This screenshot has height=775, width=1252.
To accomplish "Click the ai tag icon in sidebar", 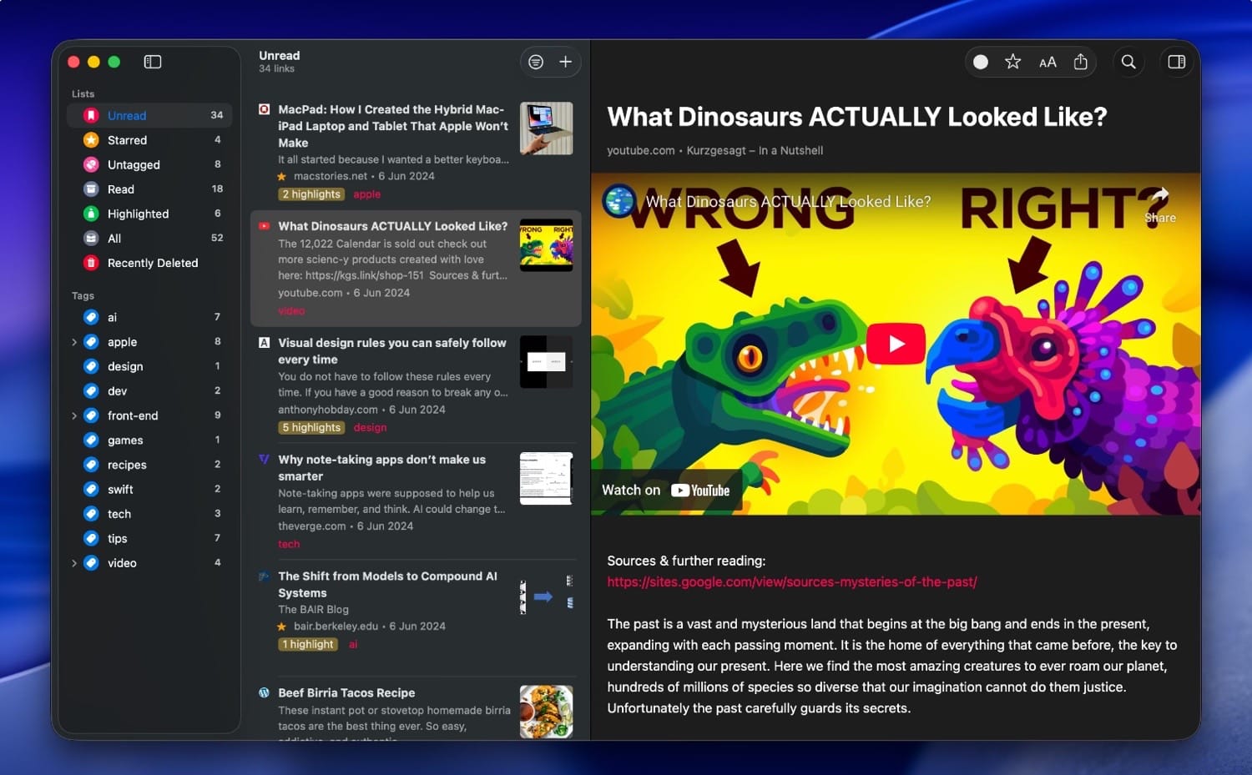I will pyautogui.click(x=91, y=317).
